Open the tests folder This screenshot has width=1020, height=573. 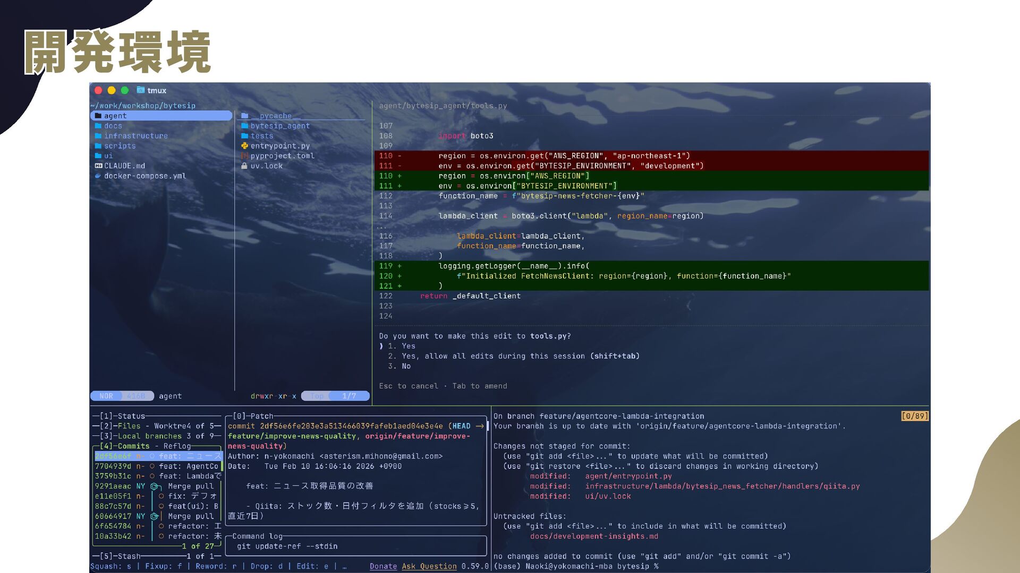point(261,136)
